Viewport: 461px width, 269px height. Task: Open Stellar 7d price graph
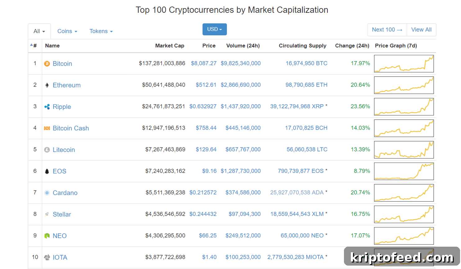tap(404, 214)
